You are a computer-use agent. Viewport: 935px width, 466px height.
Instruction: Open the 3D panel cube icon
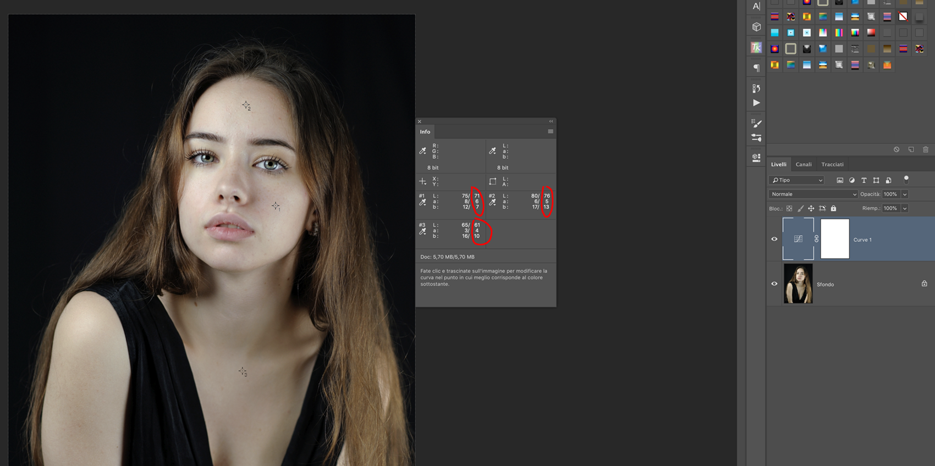point(756,27)
